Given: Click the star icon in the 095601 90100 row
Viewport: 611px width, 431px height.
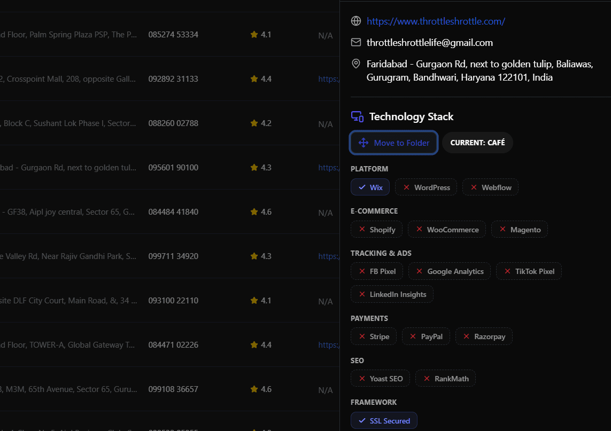Looking at the screenshot, I should pos(254,167).
